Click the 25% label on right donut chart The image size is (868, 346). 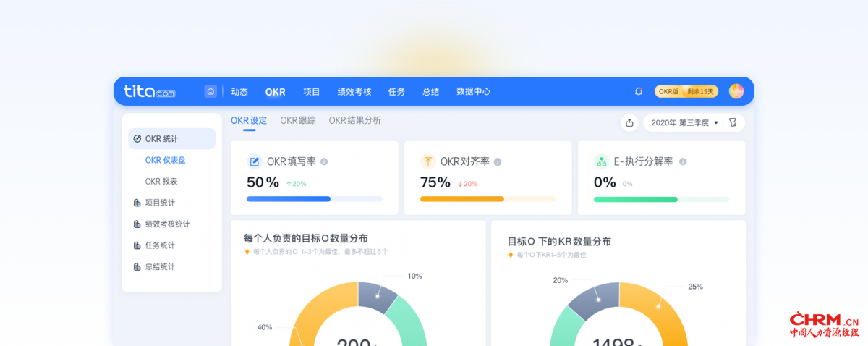tap(695, 287)
